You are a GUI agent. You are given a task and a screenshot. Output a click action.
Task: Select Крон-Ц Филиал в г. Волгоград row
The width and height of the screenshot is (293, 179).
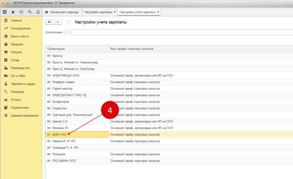(169, 69)
